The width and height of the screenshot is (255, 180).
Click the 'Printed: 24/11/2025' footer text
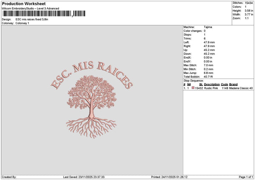(x=169, y=177)
